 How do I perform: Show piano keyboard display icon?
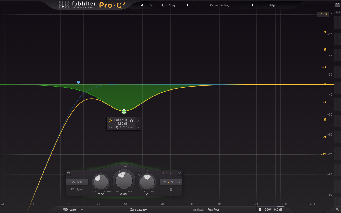tap(2, 204)
